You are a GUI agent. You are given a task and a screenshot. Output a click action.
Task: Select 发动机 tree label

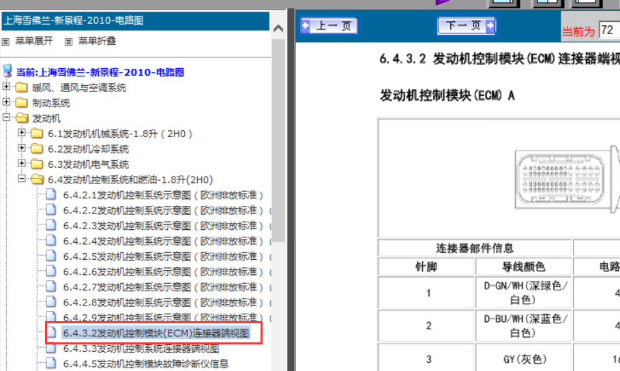point(46,119)
